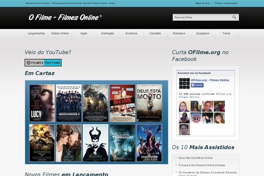Click the Facebook Curtir button
Viewport: 264px width, 176px height.
[x=197, y=85]
